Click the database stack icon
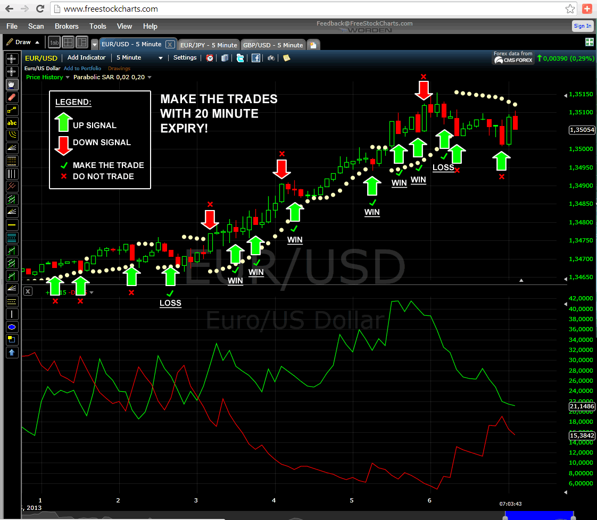Viewport: 597px width, 520px height. pos(225,58)
